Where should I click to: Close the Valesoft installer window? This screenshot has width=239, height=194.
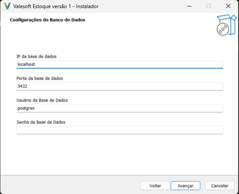(228, 6)
